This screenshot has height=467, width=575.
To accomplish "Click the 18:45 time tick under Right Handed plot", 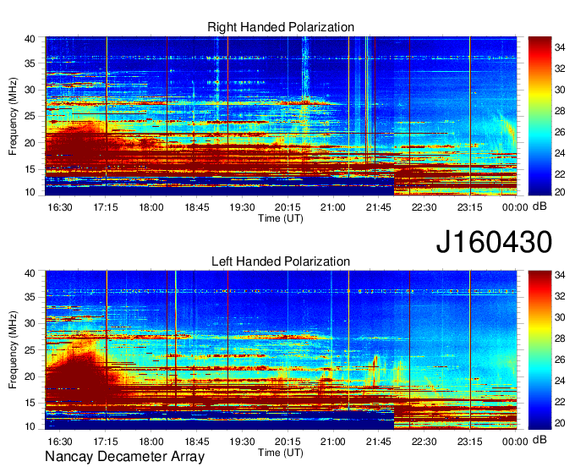I will tap(196, 207).
